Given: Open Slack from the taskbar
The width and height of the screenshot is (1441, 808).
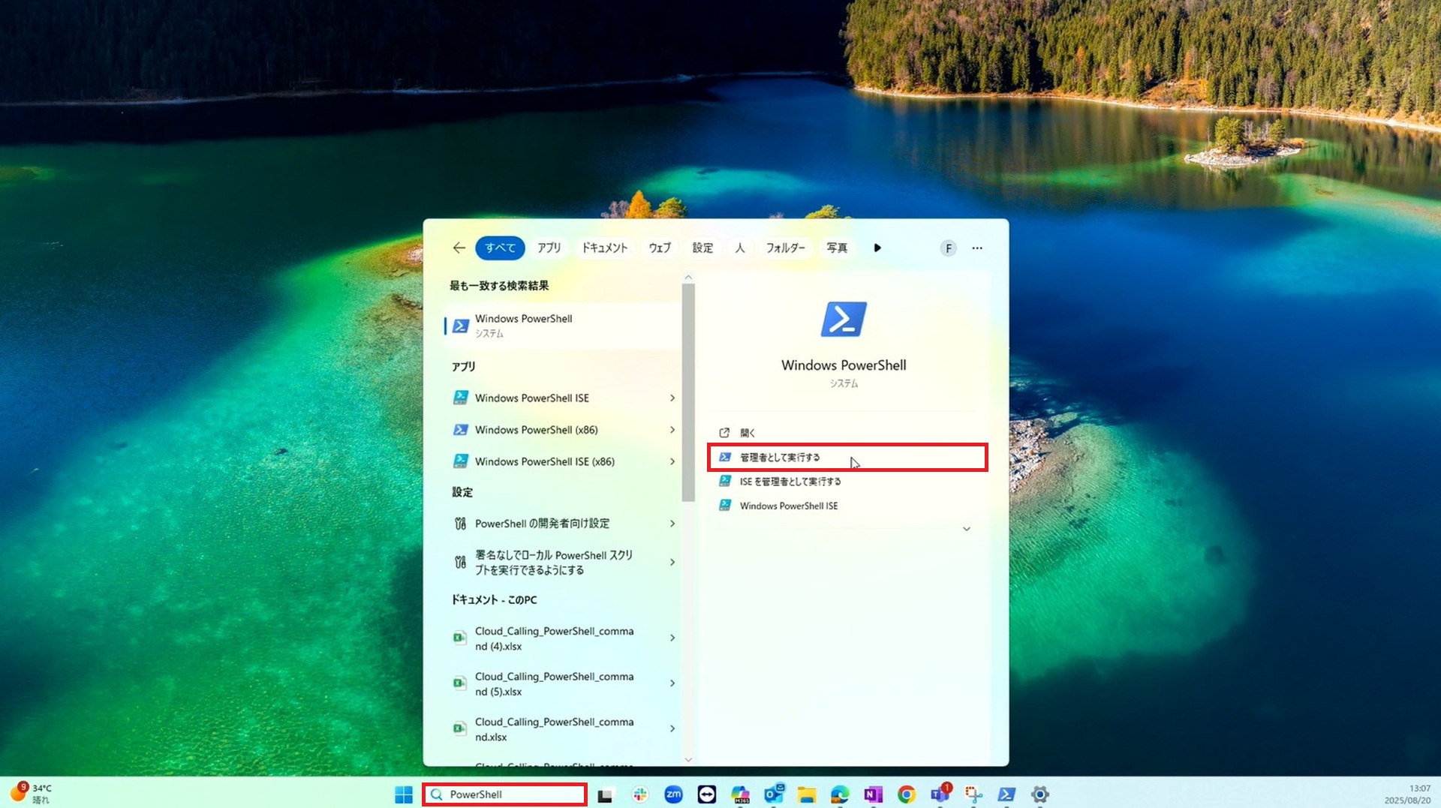Looking at the screenshot, I should click(640, 794).
